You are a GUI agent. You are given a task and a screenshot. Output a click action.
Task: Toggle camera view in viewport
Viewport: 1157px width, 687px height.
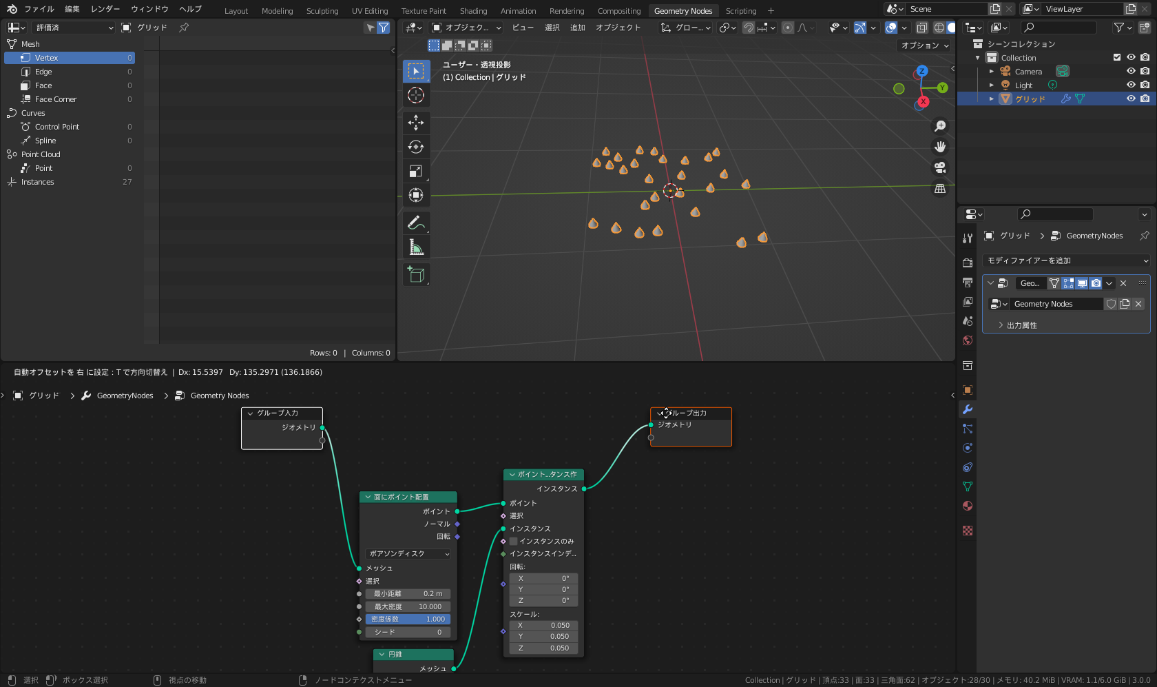coord(940,167)
